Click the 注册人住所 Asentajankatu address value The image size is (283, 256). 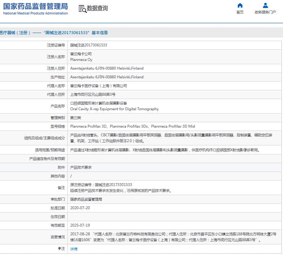[107, 68]
